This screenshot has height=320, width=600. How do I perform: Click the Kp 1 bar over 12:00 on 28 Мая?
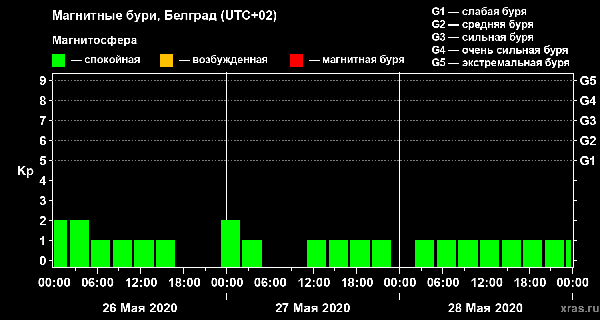pyautogui.click(x=490, y=254)
